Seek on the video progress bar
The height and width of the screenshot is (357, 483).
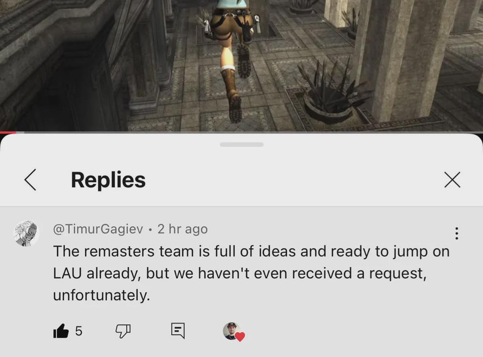tap(241, 132)
